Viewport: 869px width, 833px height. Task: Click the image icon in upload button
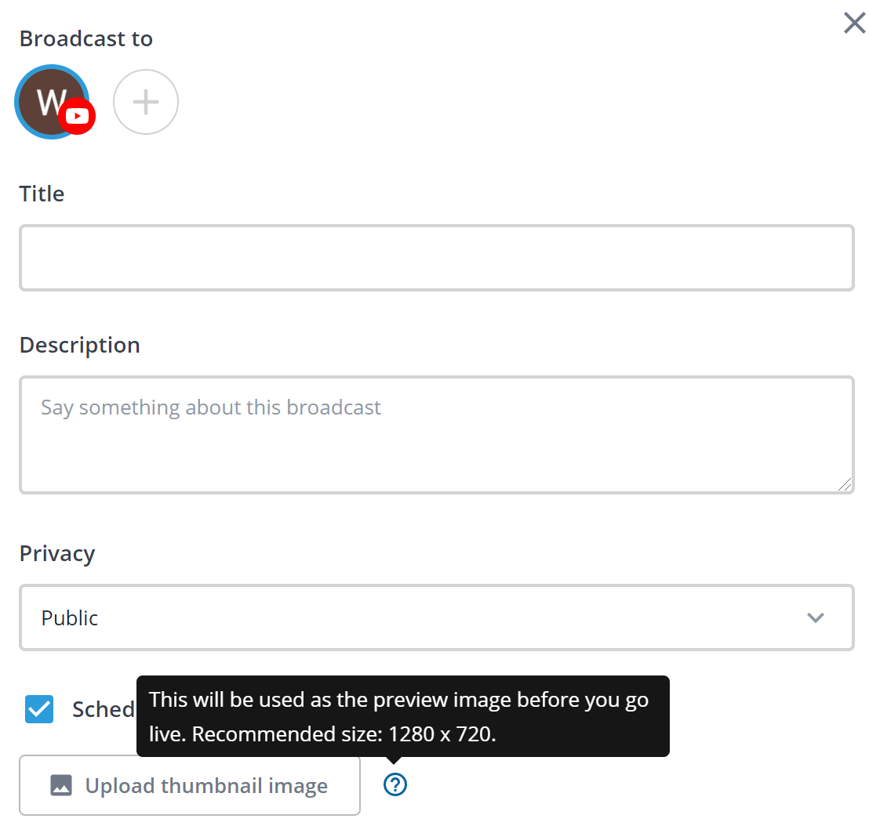click(x=61, y=785)
